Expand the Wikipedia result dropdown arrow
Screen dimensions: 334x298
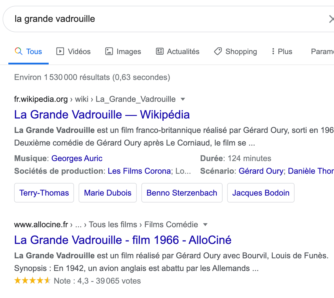point(183,100)
